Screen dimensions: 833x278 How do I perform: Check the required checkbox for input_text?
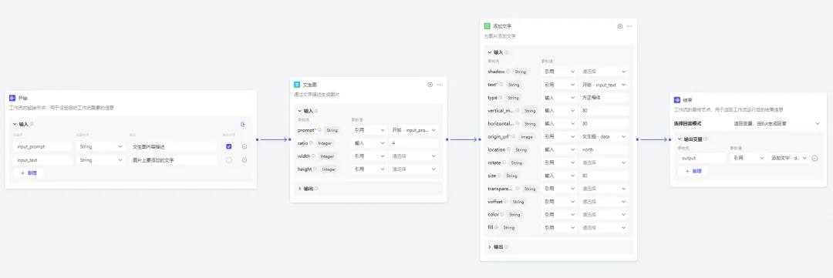point(229,159)
